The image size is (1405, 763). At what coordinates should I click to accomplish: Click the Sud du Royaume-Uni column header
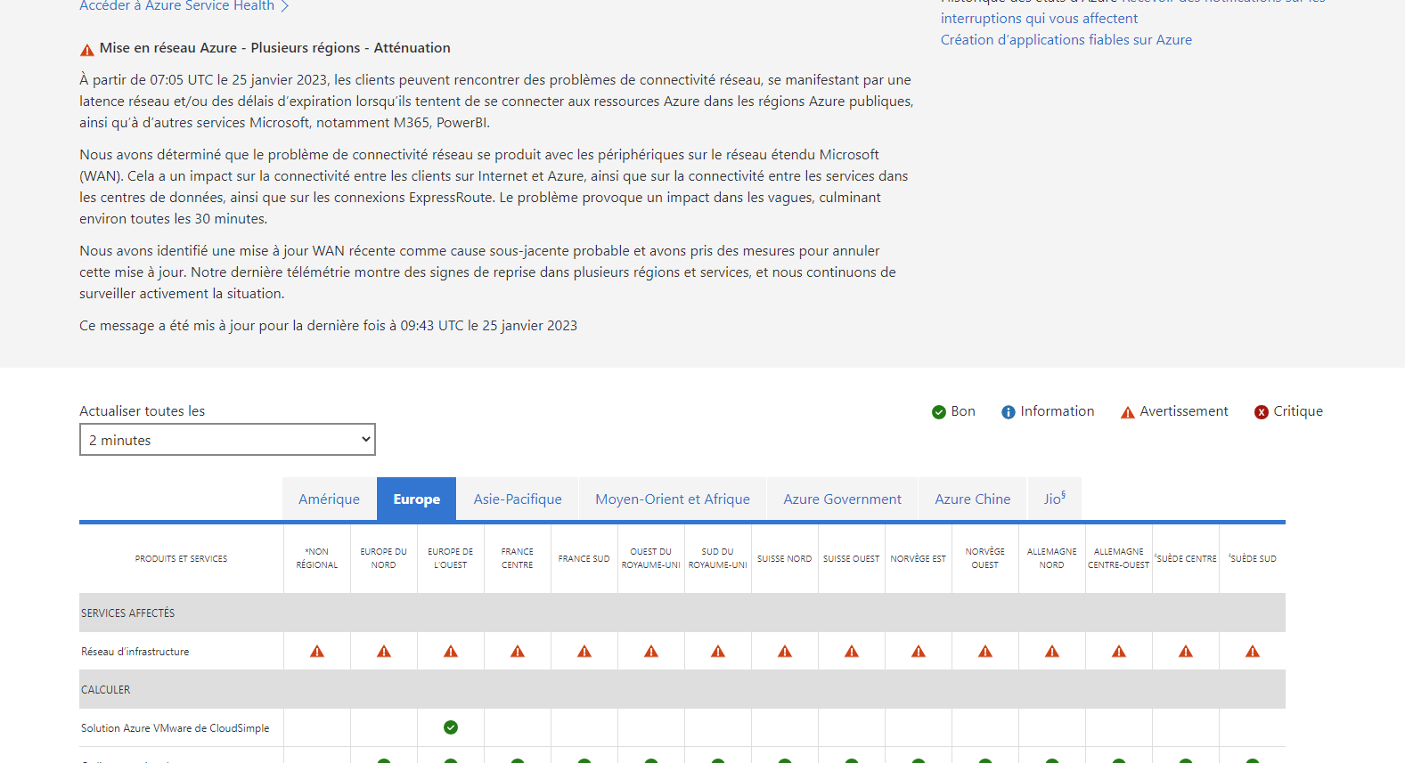point(718,558)
